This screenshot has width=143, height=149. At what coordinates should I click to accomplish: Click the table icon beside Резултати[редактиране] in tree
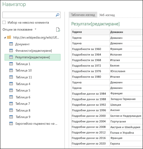(x=11, y=57)
